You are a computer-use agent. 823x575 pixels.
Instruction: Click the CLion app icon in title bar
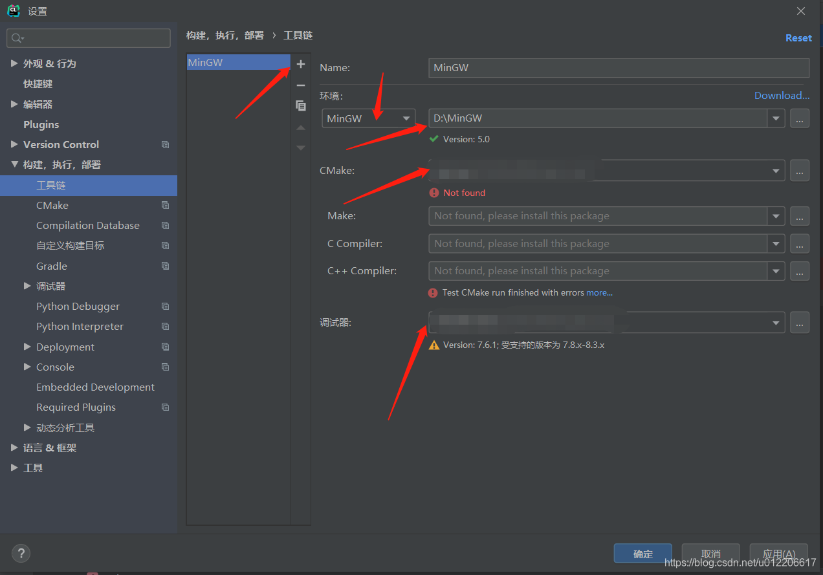(x=13, y=11)
